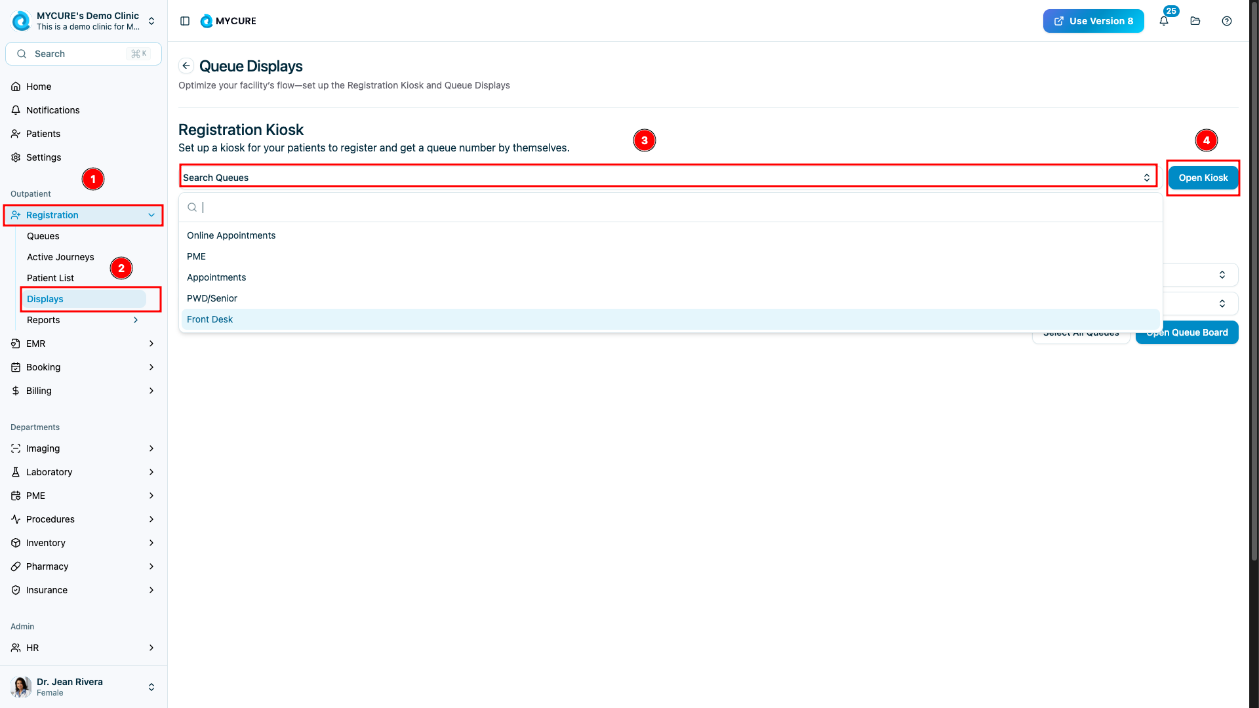Click Use Version 8 button
Image resolution: width=1259 pixels, height=708 pixels.
point(1093,21)
